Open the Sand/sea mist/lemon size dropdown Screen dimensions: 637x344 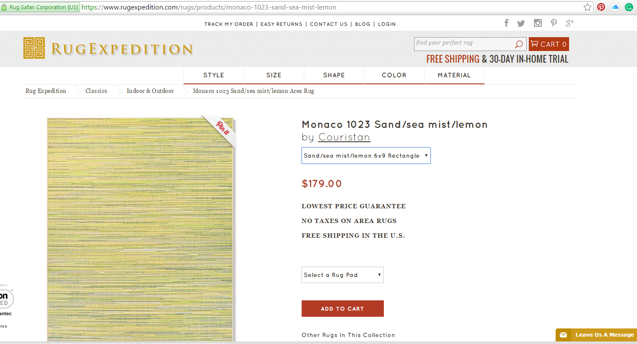tap(366, 156)
